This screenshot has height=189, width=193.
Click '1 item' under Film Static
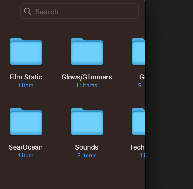[x=26, y=85]
